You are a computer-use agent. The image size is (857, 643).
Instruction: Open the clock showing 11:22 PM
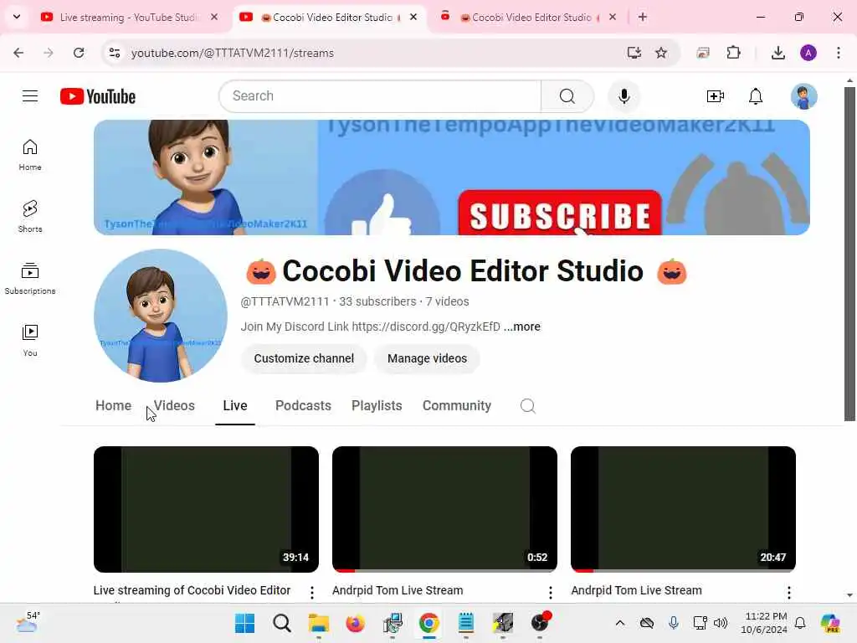click(765, 623)
